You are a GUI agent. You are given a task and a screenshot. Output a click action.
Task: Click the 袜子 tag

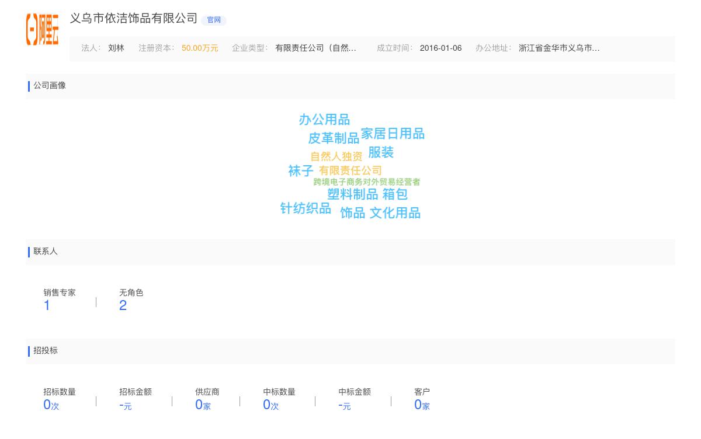(x=301, y=171)
